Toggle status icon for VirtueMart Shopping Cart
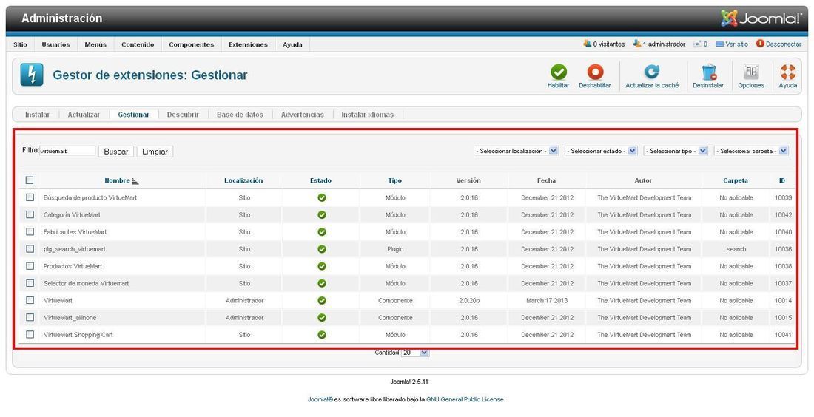This screenshot has height=417, width=814. pos(322,334)
